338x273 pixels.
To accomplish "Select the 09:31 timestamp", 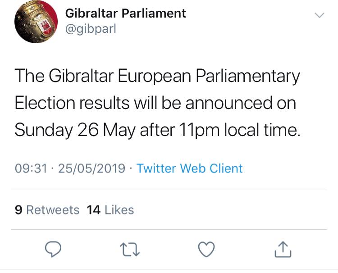I will coord(31,168).
